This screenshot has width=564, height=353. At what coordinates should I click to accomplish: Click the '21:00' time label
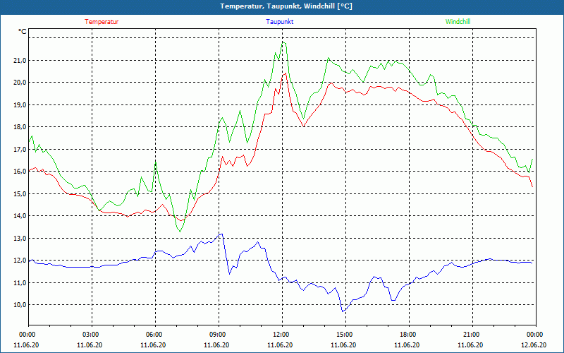472,335
